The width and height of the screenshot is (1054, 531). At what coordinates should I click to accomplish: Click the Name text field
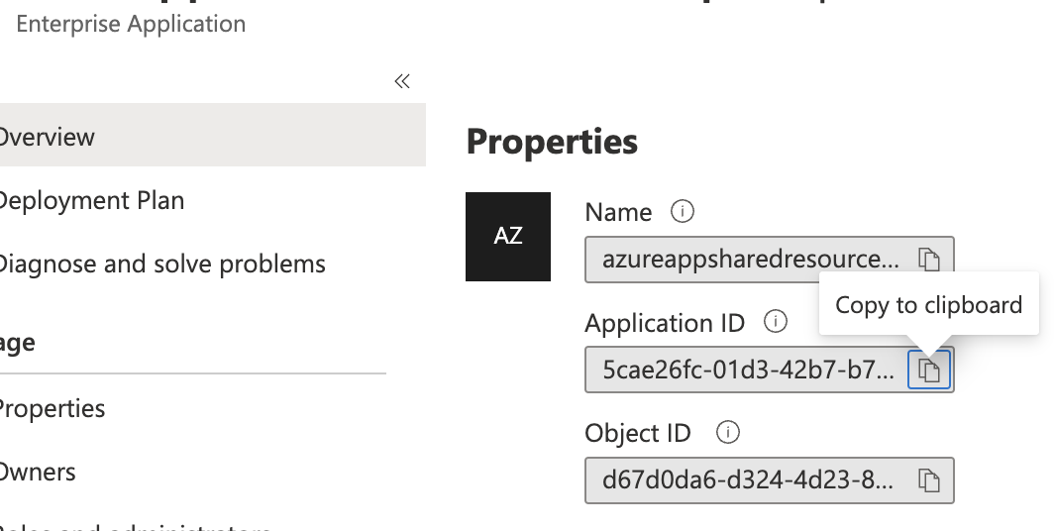(x=751, y=260)
